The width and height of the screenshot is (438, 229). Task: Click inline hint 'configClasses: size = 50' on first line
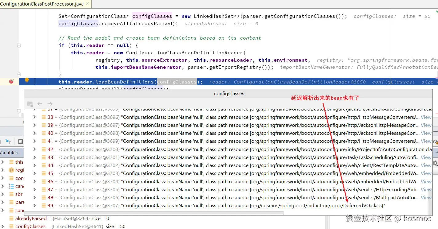tap(392, 16)
